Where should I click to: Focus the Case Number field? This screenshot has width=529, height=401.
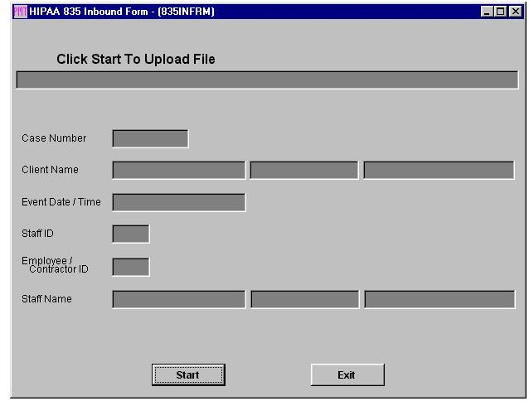pyautogui.click(x=150, y=138)
